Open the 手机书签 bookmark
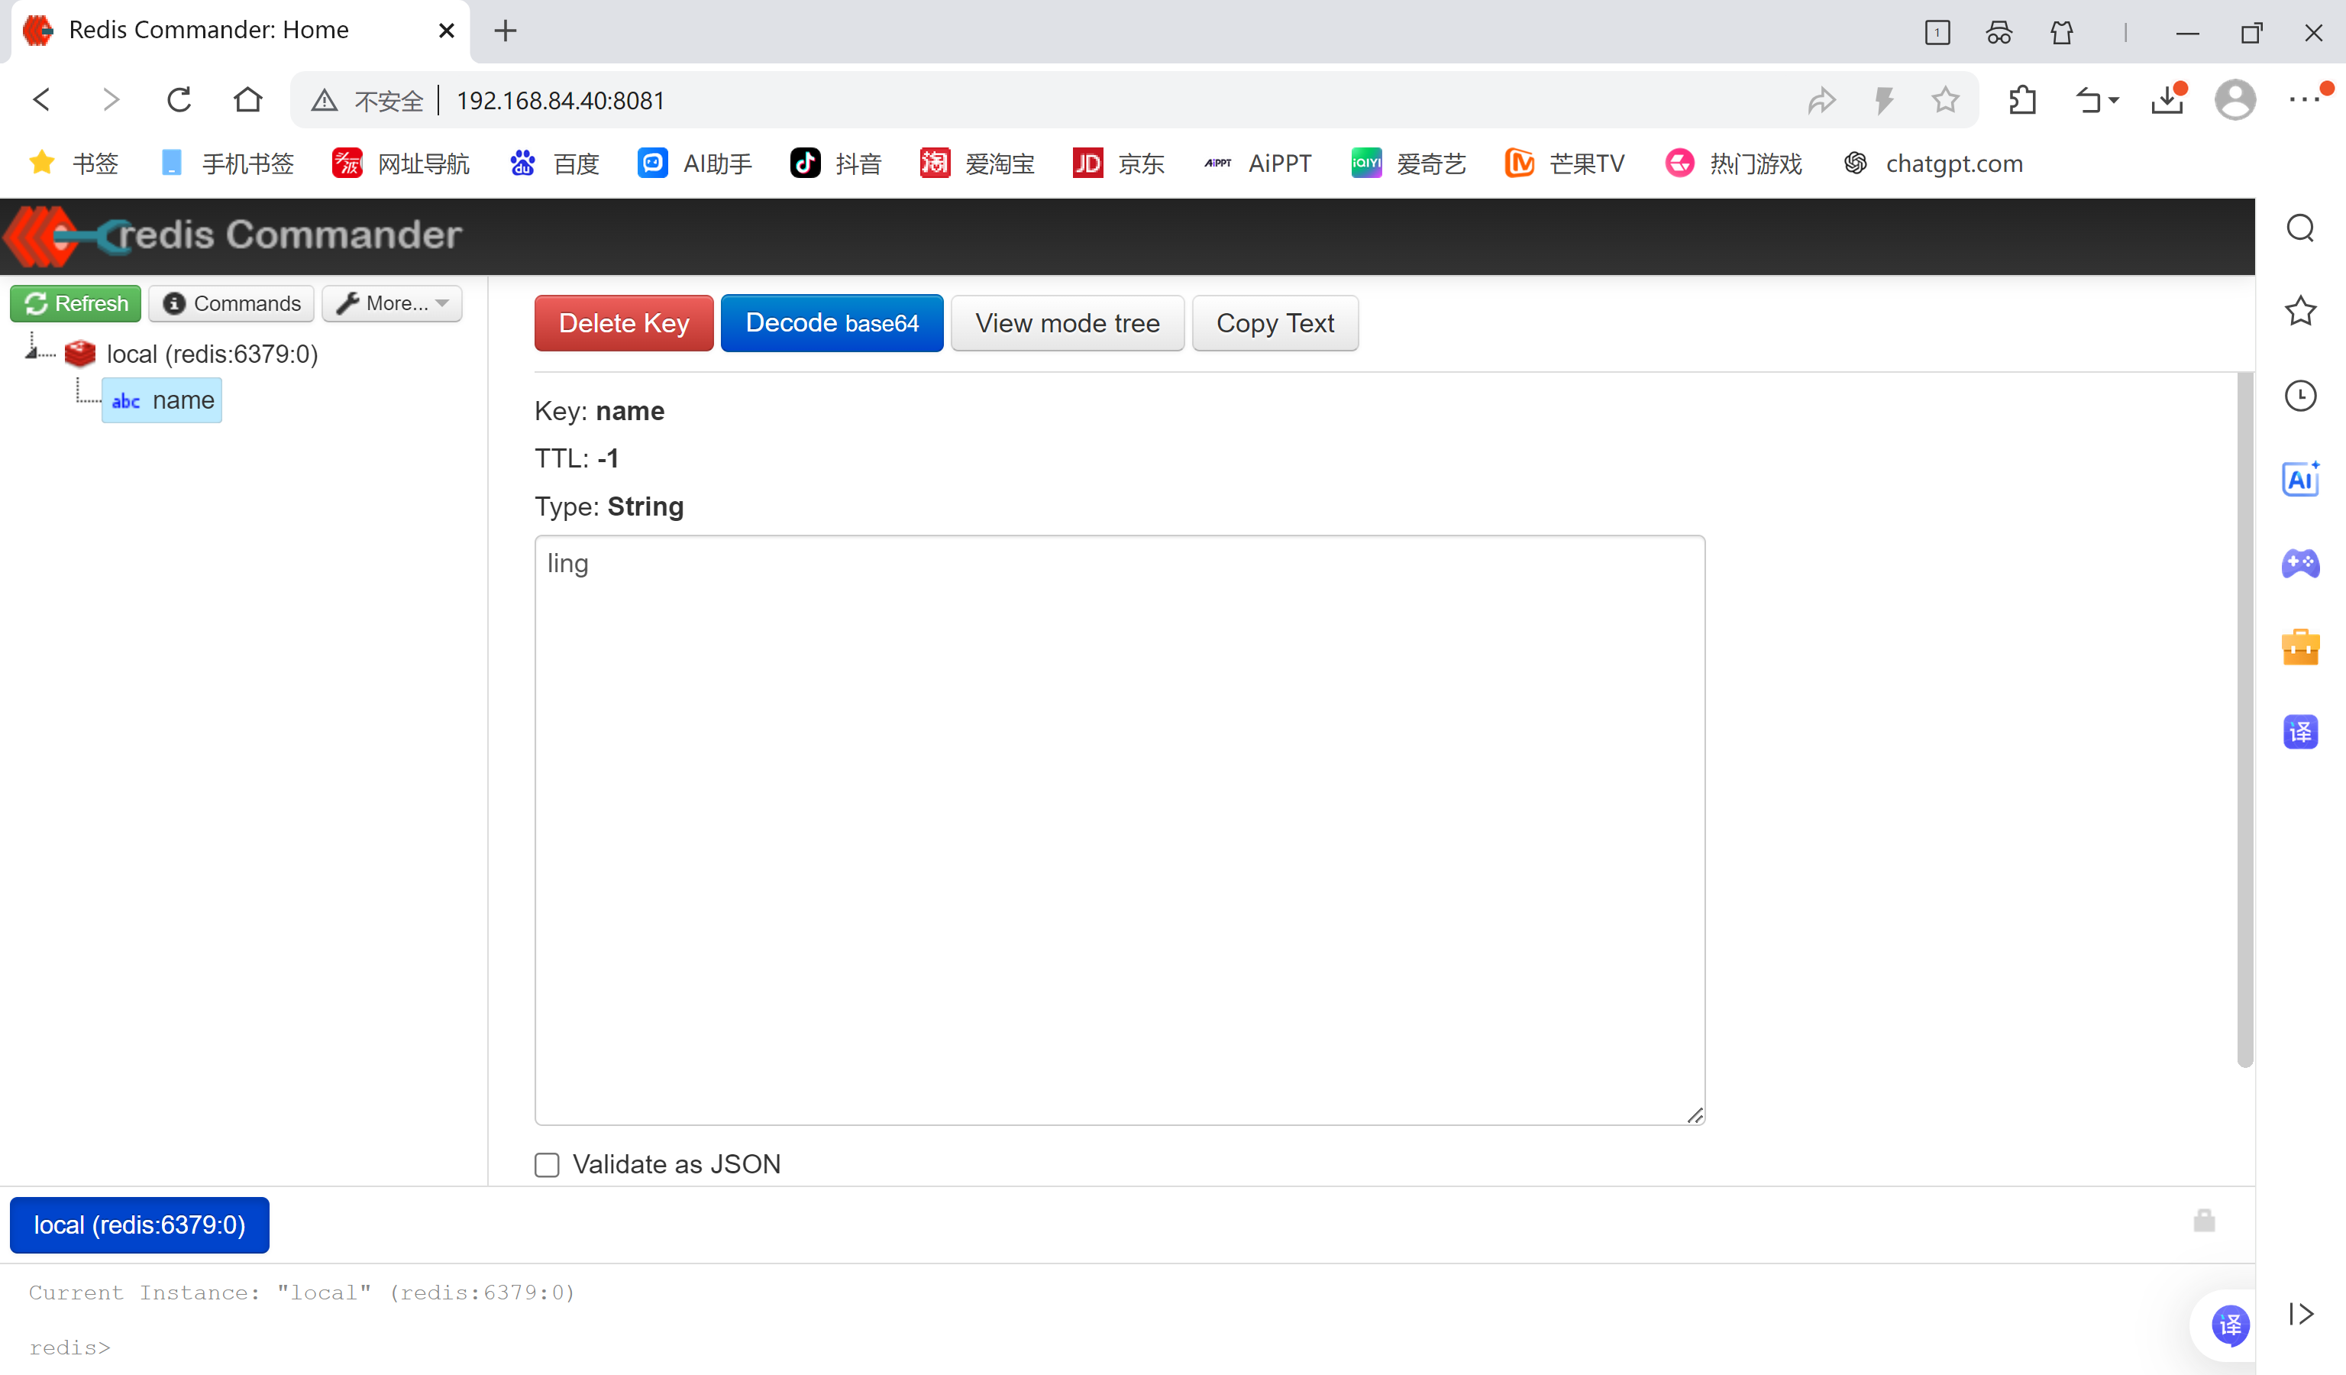This screenshot has width=2346, height=1375. pos(227,163)
